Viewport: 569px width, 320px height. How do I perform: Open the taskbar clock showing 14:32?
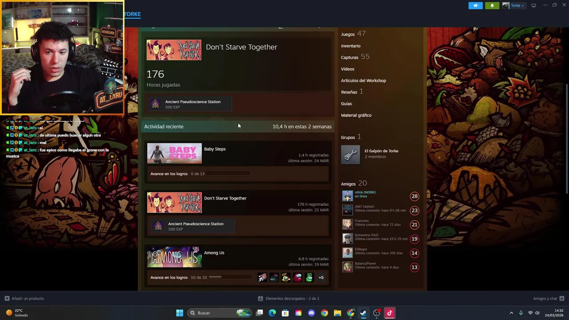[554, 313]
